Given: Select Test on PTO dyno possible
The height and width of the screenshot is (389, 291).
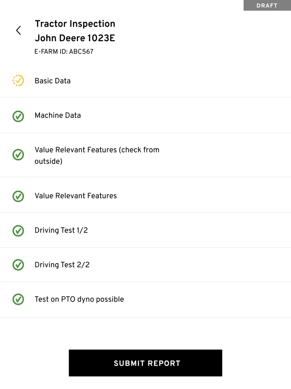Looking at the screenshot, I should point(79,299).
